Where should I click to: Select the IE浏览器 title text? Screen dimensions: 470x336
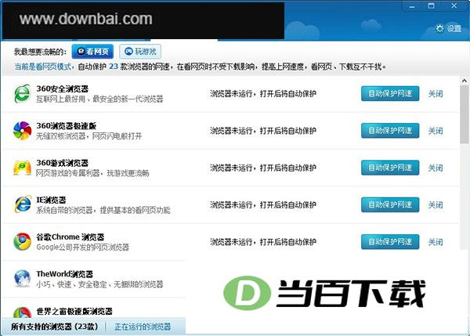pyautogui.click(x=51, y=200)
